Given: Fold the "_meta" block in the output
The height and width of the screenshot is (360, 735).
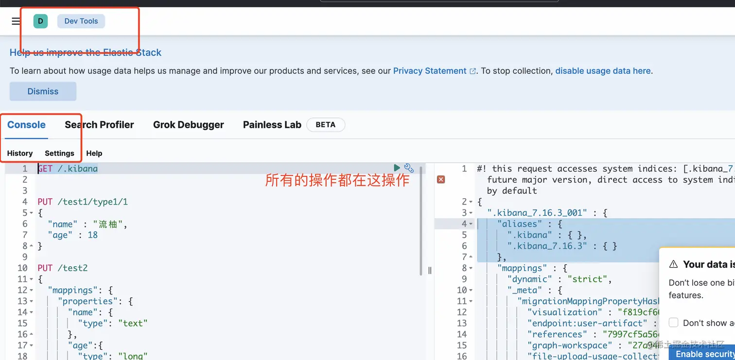Looking at the screenshot, I should click(x=471, y=291).
